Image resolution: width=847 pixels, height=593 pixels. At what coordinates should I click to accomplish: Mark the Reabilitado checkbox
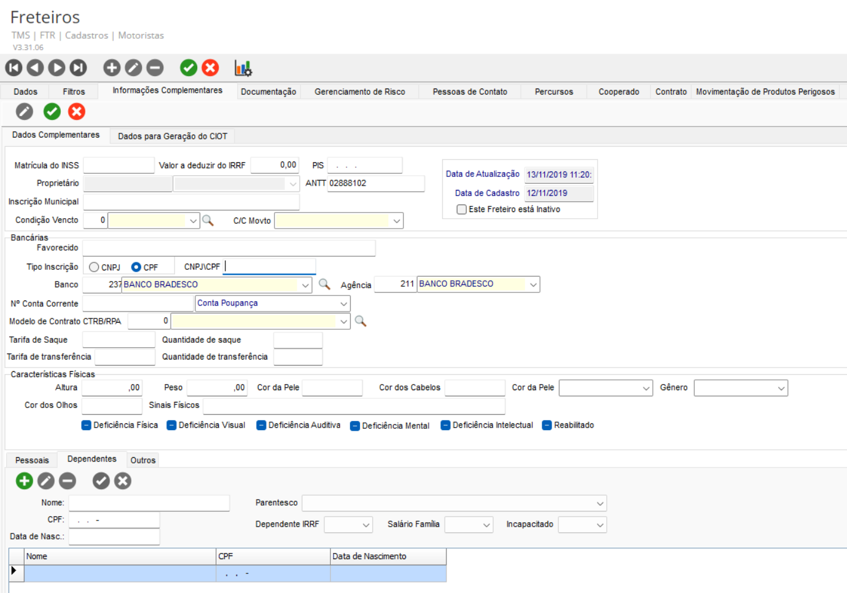(x=547, y=425)
